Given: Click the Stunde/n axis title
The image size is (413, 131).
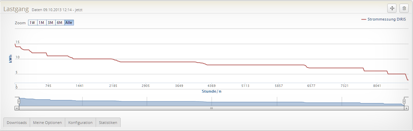Looking at the screenshot, I should pos(212,91).
